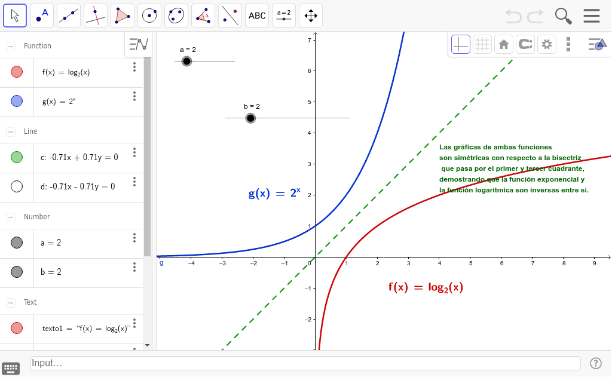Click slider a handle

[x=186, y=62]
